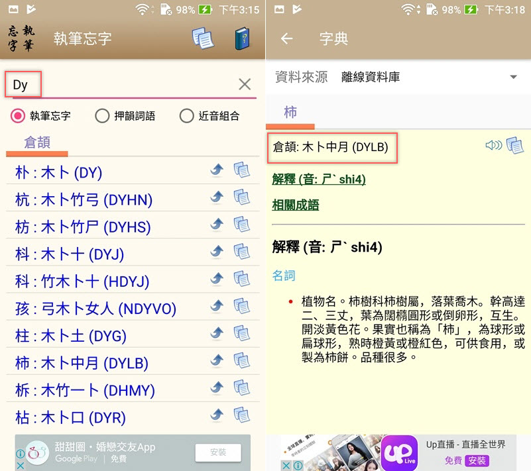Switch to the 倉頡 tab
This screenshot has width=531, height=471.
pos(37,142)
